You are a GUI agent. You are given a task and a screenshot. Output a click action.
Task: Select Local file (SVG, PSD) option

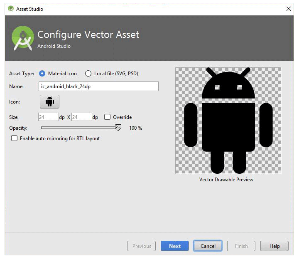(88, 74)
